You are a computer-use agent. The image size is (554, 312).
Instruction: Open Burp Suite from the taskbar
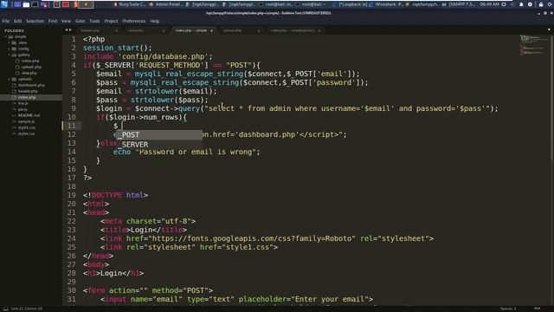pyautogui.click(x=130, y=4)
